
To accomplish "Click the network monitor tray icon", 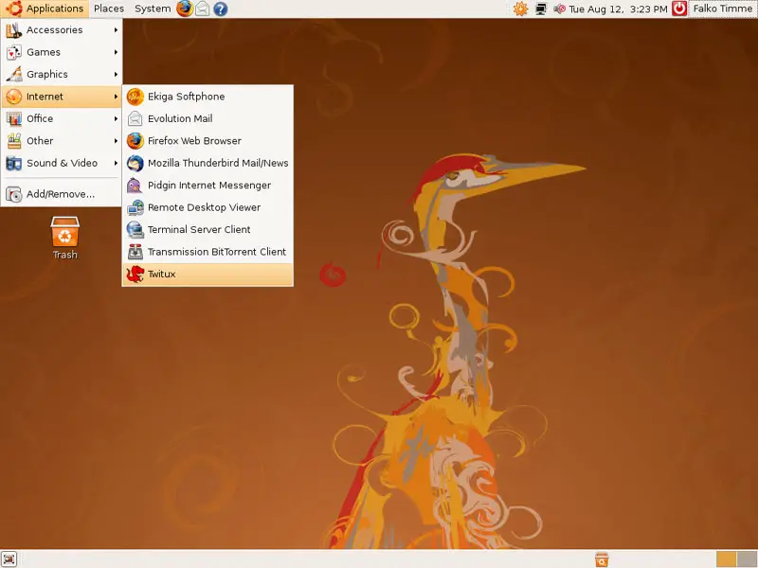I will pos(541,9).
